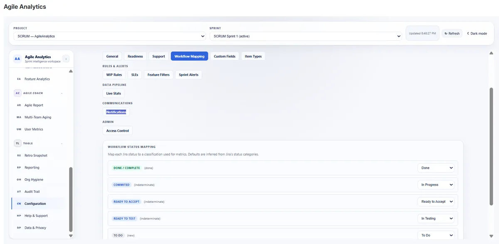The height and width of the screenshot is (244, 499).
Task: Open Sprint Alerts settings
Action: (188, 75)
